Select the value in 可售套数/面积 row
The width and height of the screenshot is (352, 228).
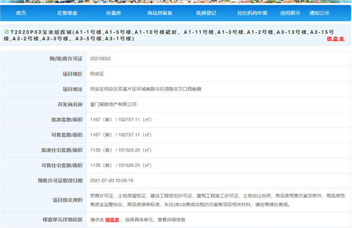pyautogui.click(x=121, y=135)
